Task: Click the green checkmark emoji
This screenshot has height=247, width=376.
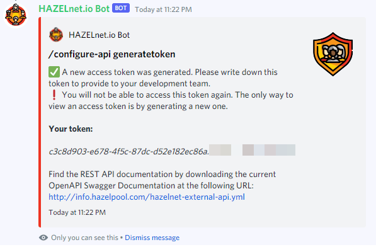Action: (54, 72)
